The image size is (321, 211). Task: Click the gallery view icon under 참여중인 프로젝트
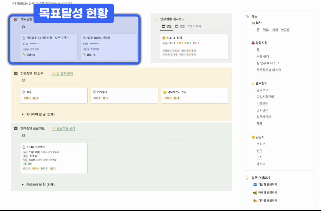23,136
